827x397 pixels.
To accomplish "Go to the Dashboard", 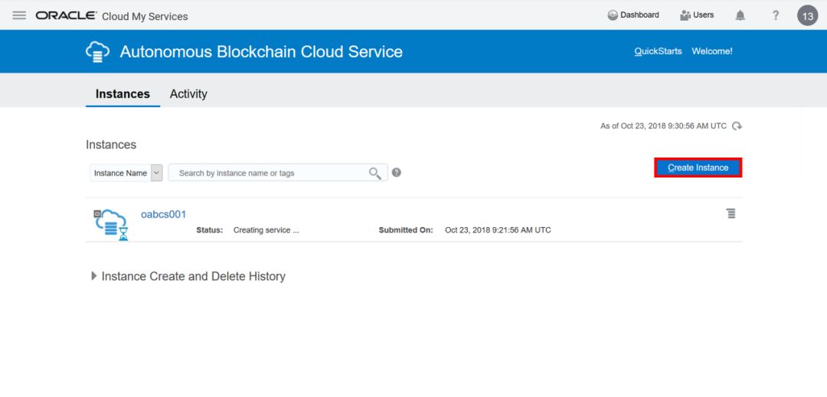I will (633, 15).
